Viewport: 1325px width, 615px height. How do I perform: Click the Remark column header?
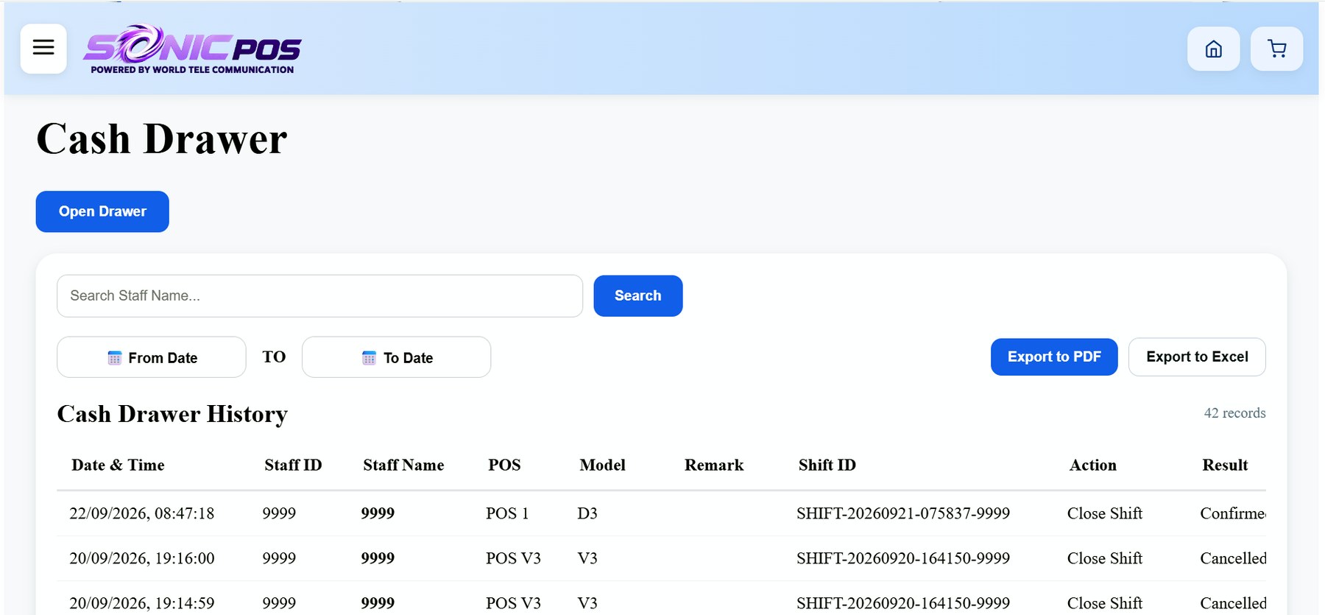714,465
